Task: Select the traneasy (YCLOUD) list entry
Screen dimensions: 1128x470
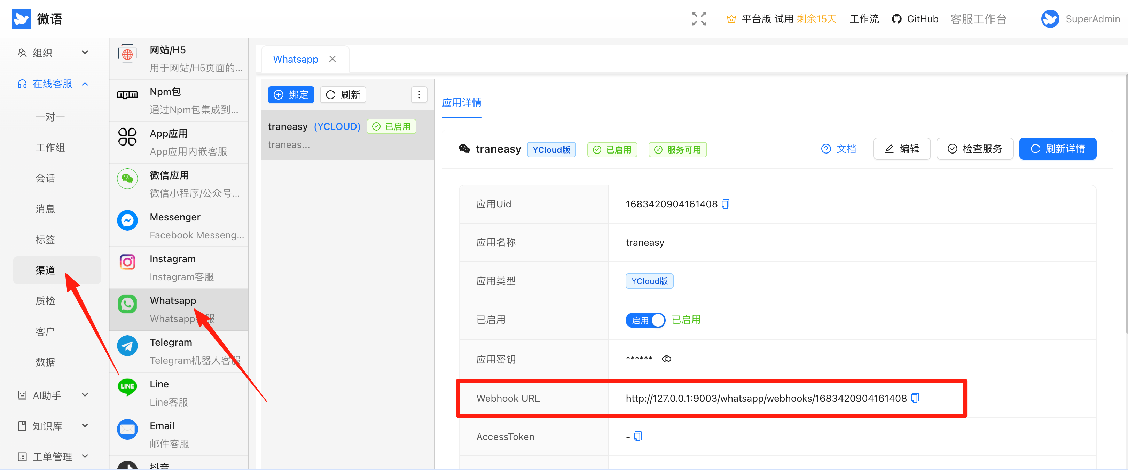Action: (348, 135)
